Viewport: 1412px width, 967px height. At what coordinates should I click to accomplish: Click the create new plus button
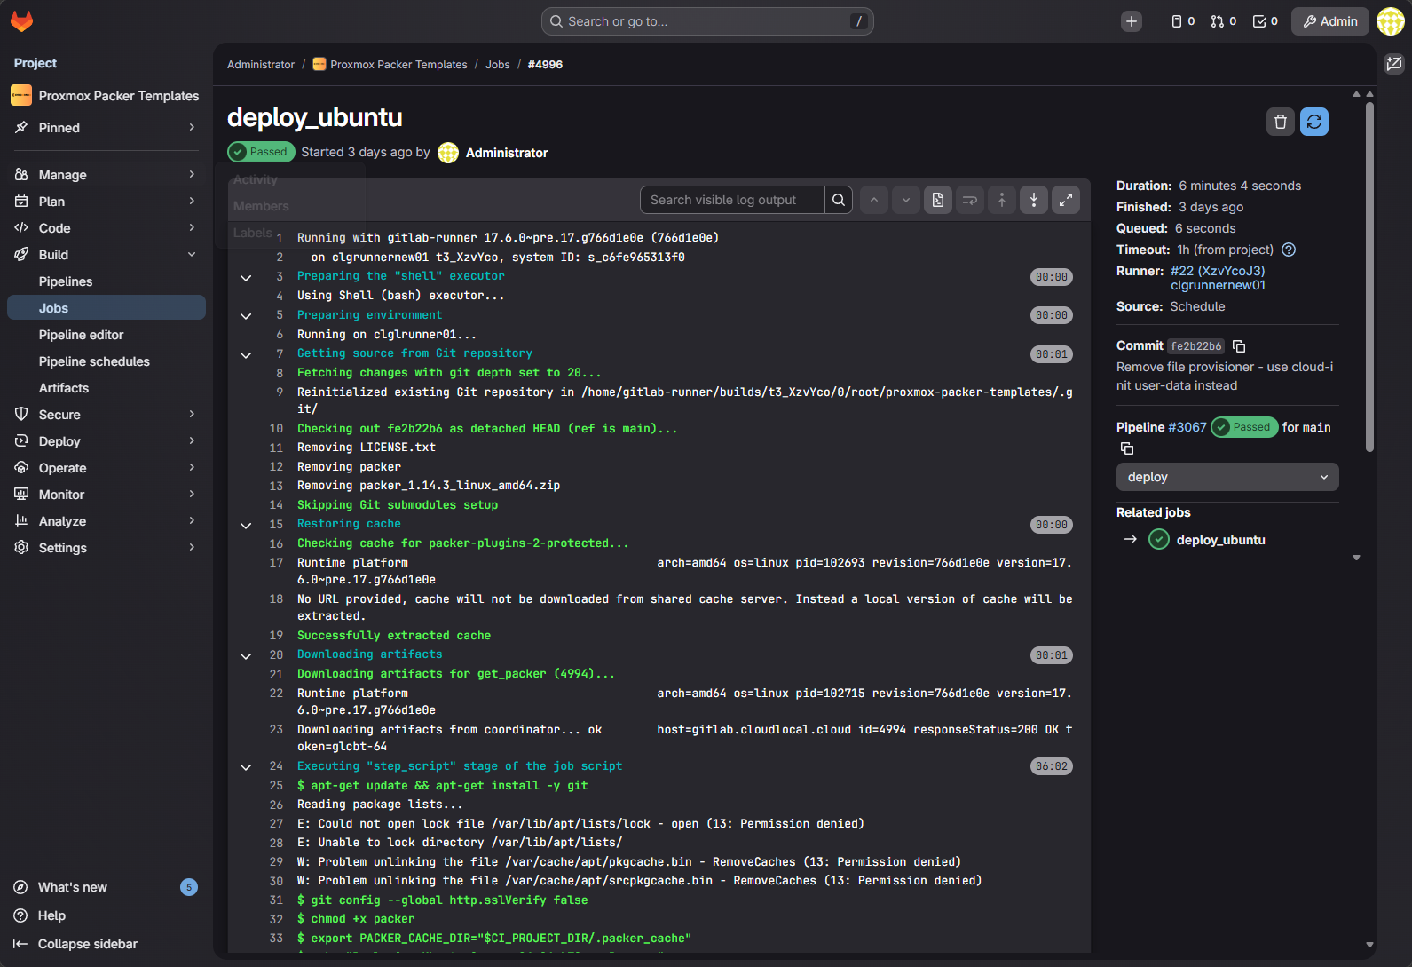click(1131, 21)
